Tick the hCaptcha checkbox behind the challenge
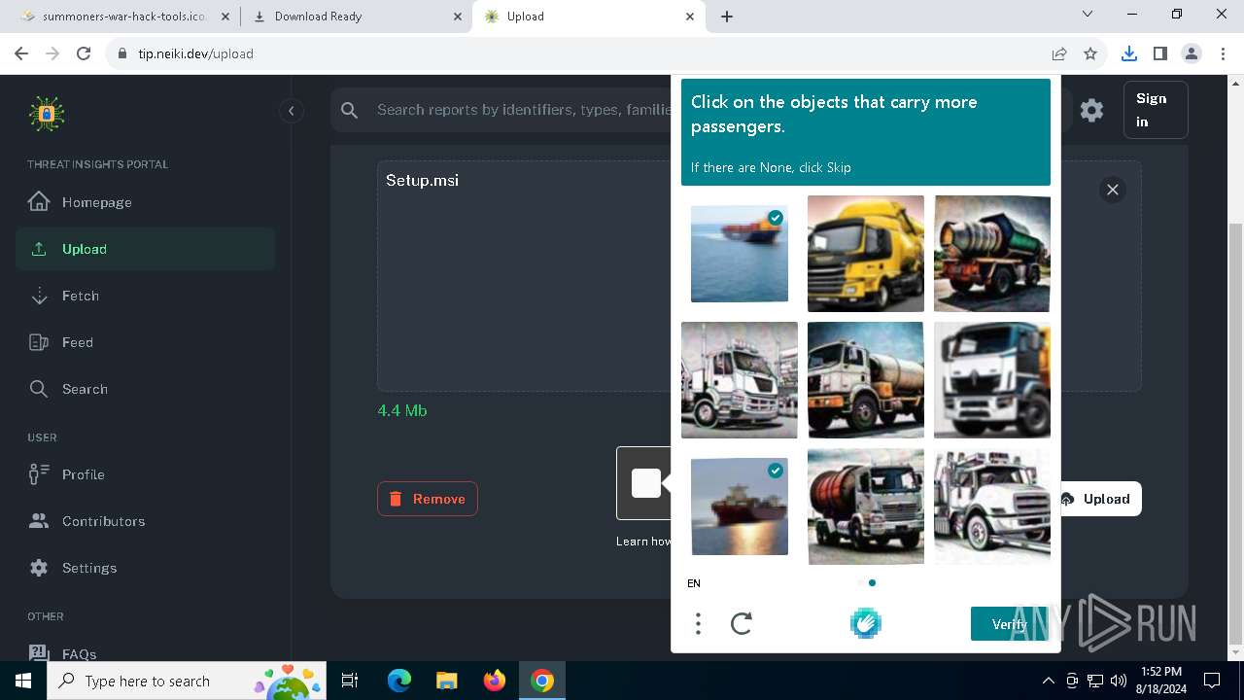 coord(646,483)
